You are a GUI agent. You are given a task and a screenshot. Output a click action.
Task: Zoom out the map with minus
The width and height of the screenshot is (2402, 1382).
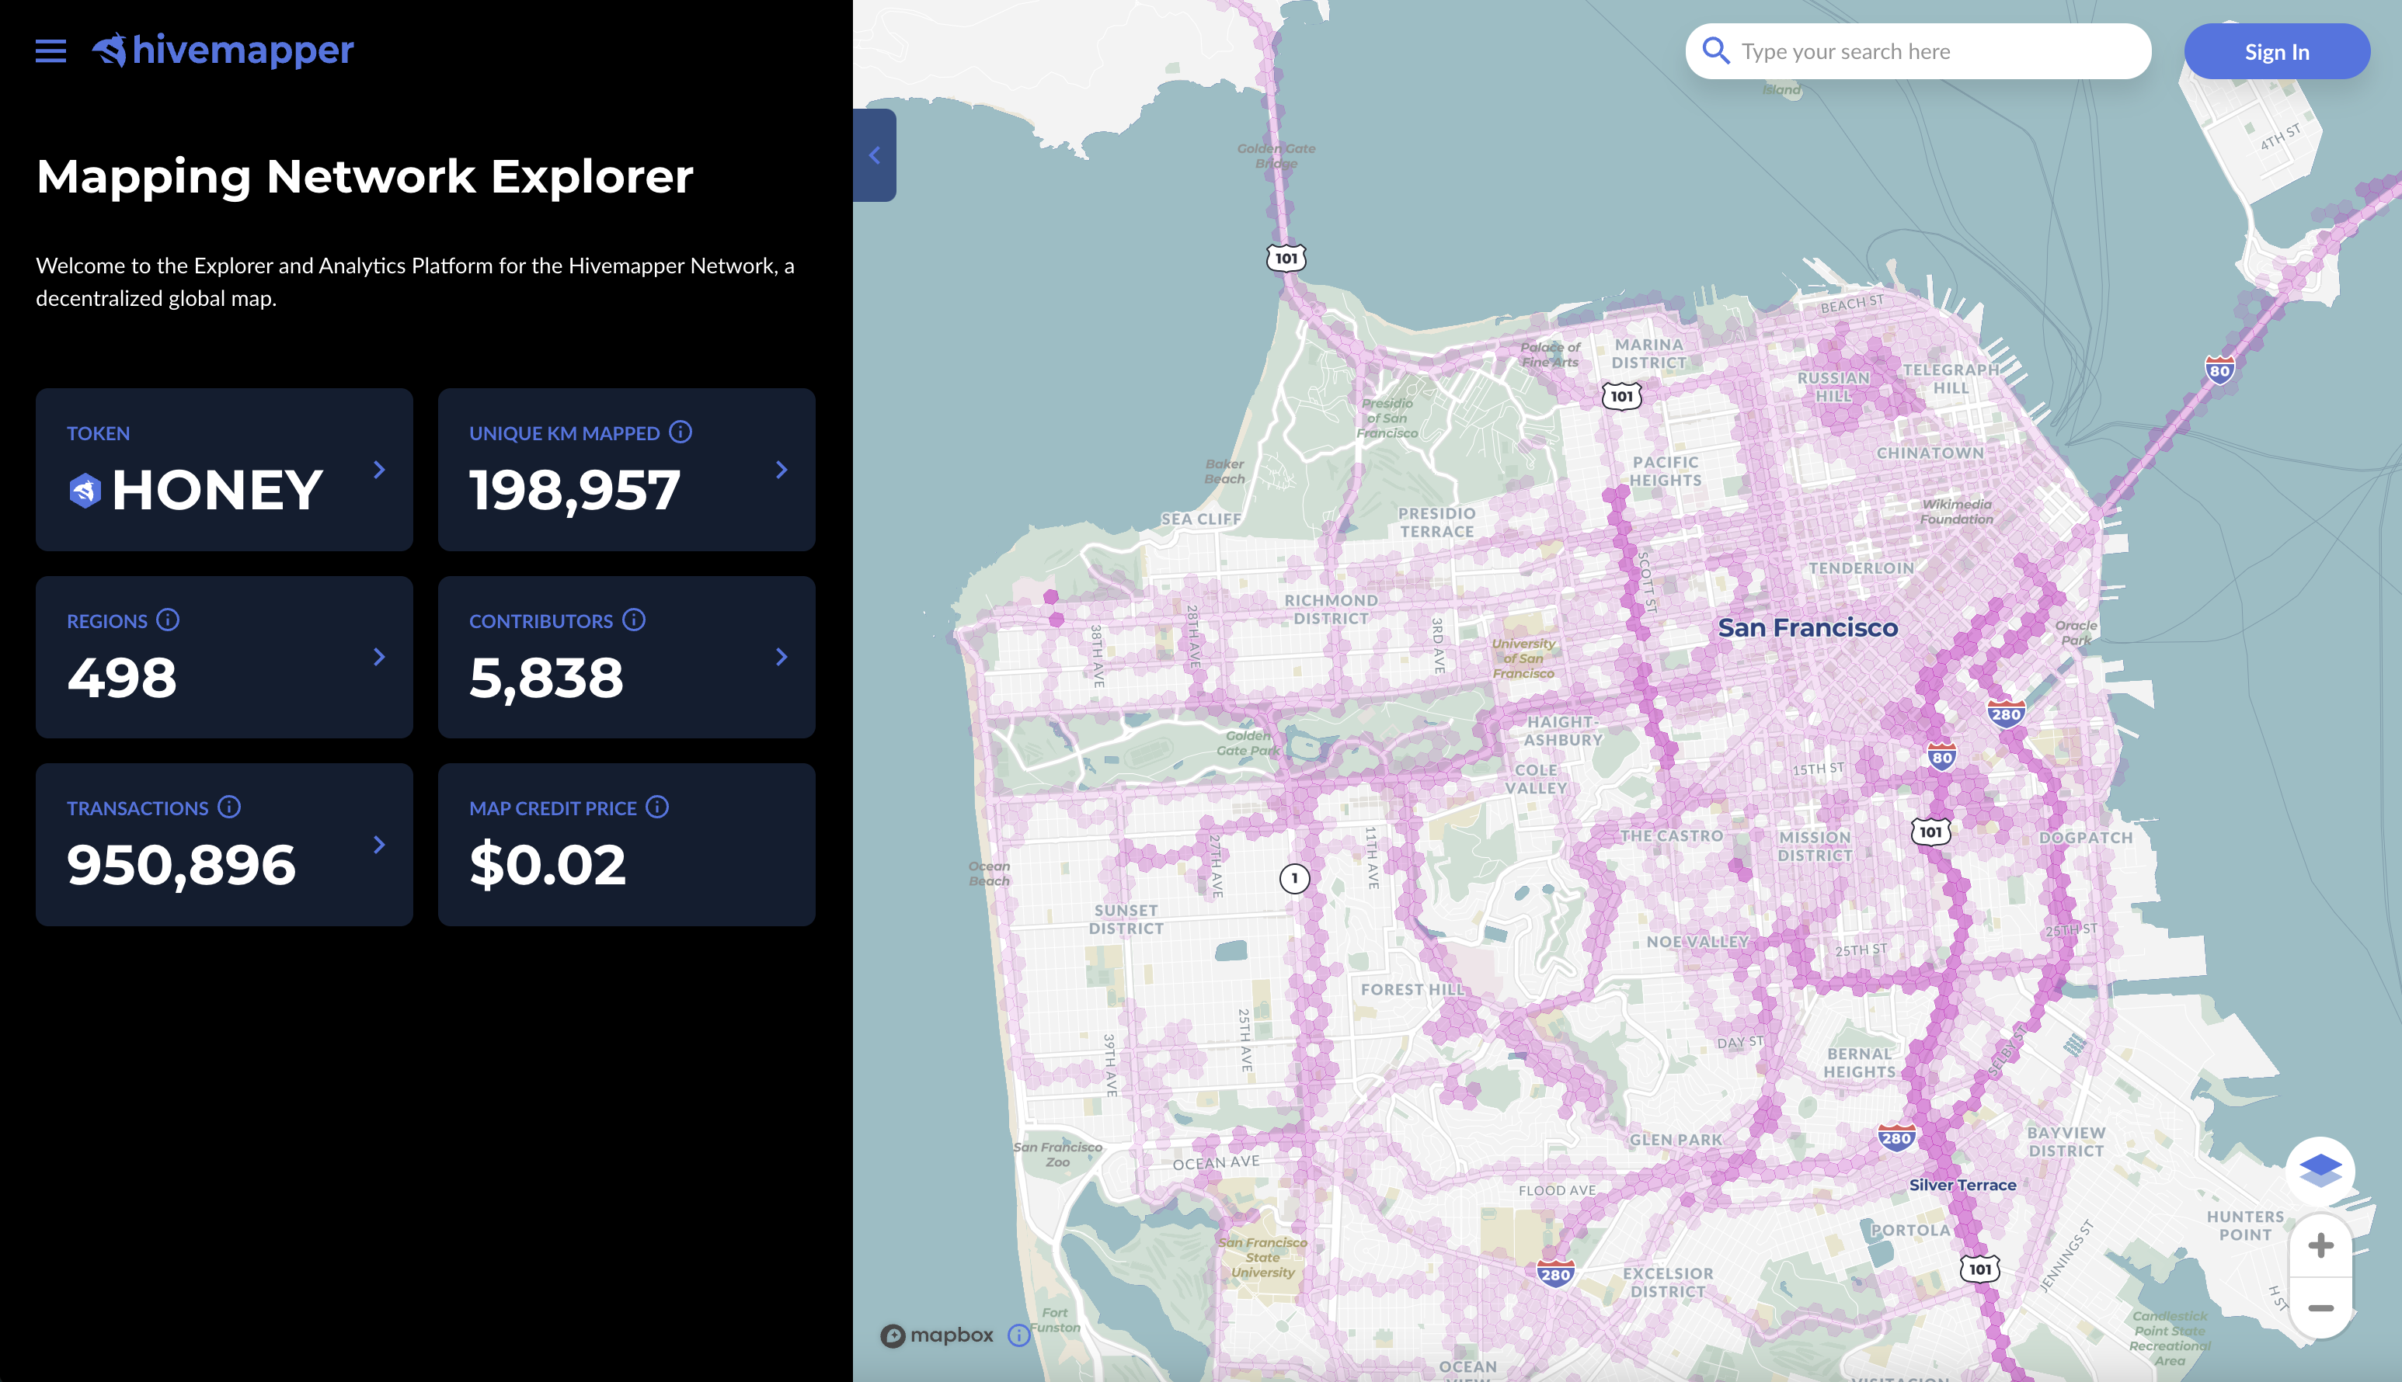2320,1308
